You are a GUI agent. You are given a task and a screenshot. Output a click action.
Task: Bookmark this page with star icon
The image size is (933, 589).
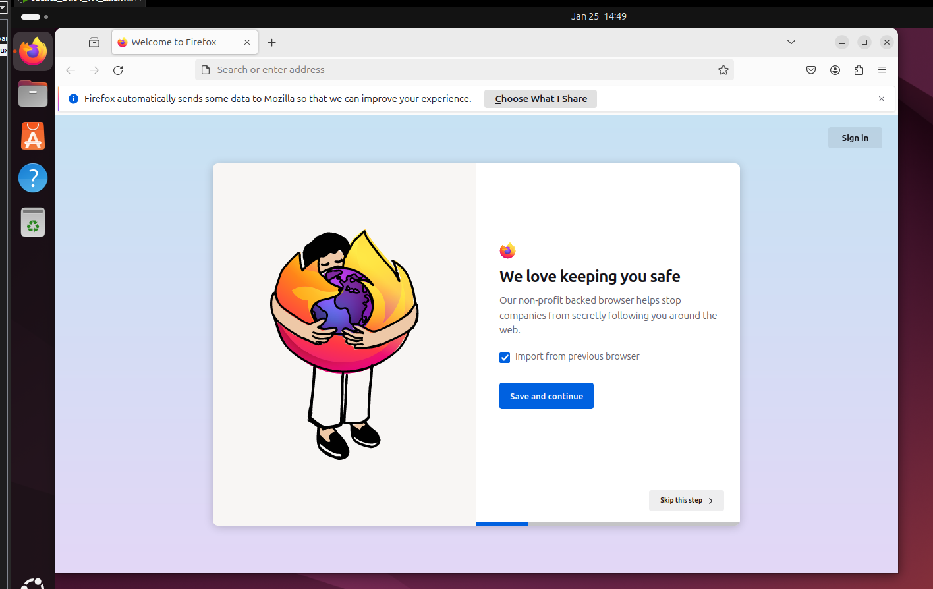point(723,70)
